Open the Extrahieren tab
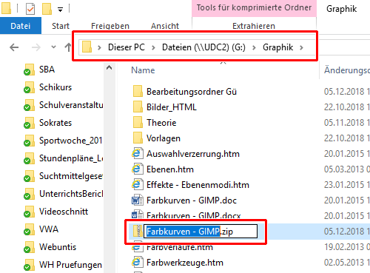The height and width of the screenshot is (273, 370). pos(254,26)
